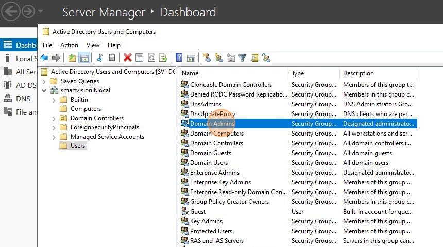Click the blue Help question mark icon
Image resolution: width=443 pixels, height=247 pixels.
click(x=179, y=58)
